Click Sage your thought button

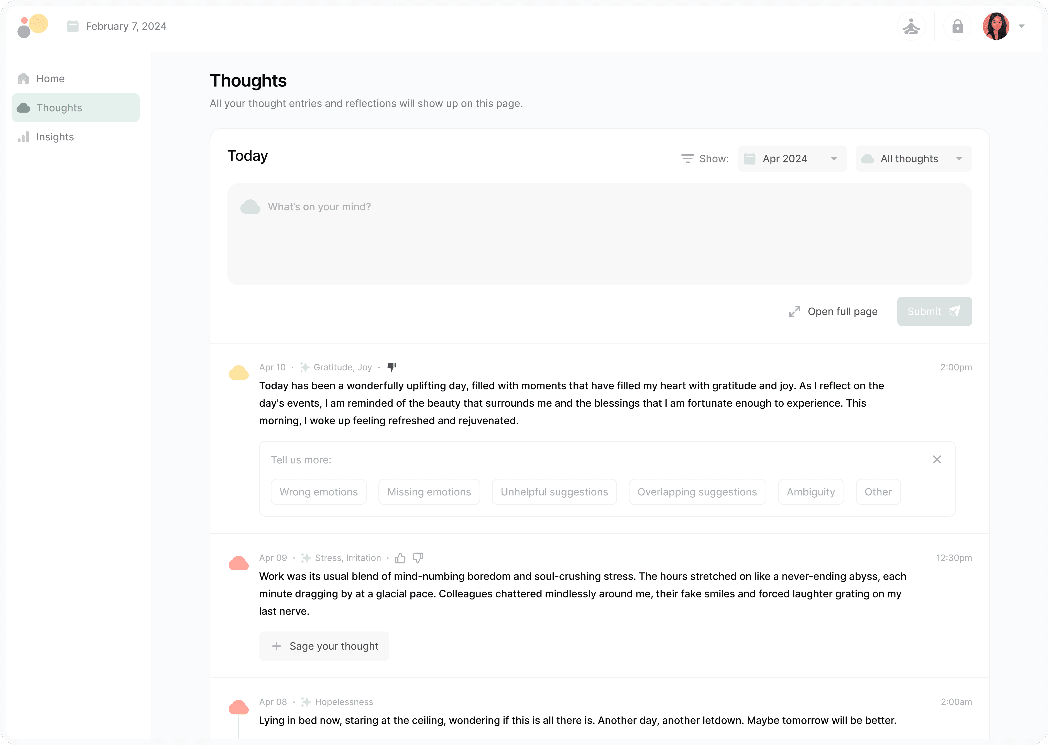(x=324, y=646)
